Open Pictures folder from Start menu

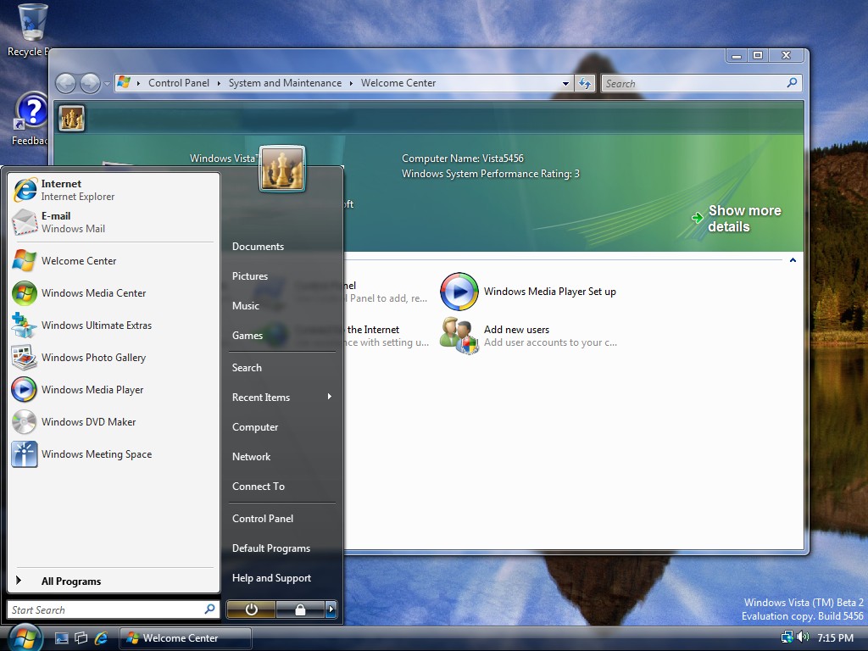(282, 275)
